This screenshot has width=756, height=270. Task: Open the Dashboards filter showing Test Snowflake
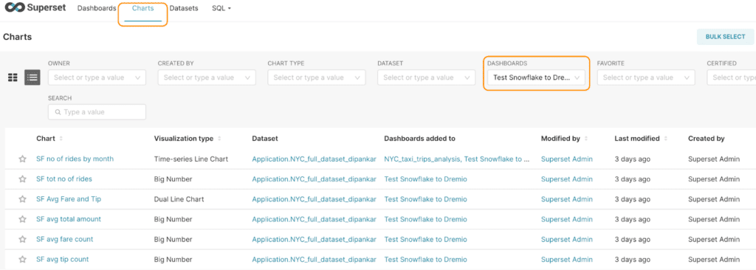[x=536, y=77]
